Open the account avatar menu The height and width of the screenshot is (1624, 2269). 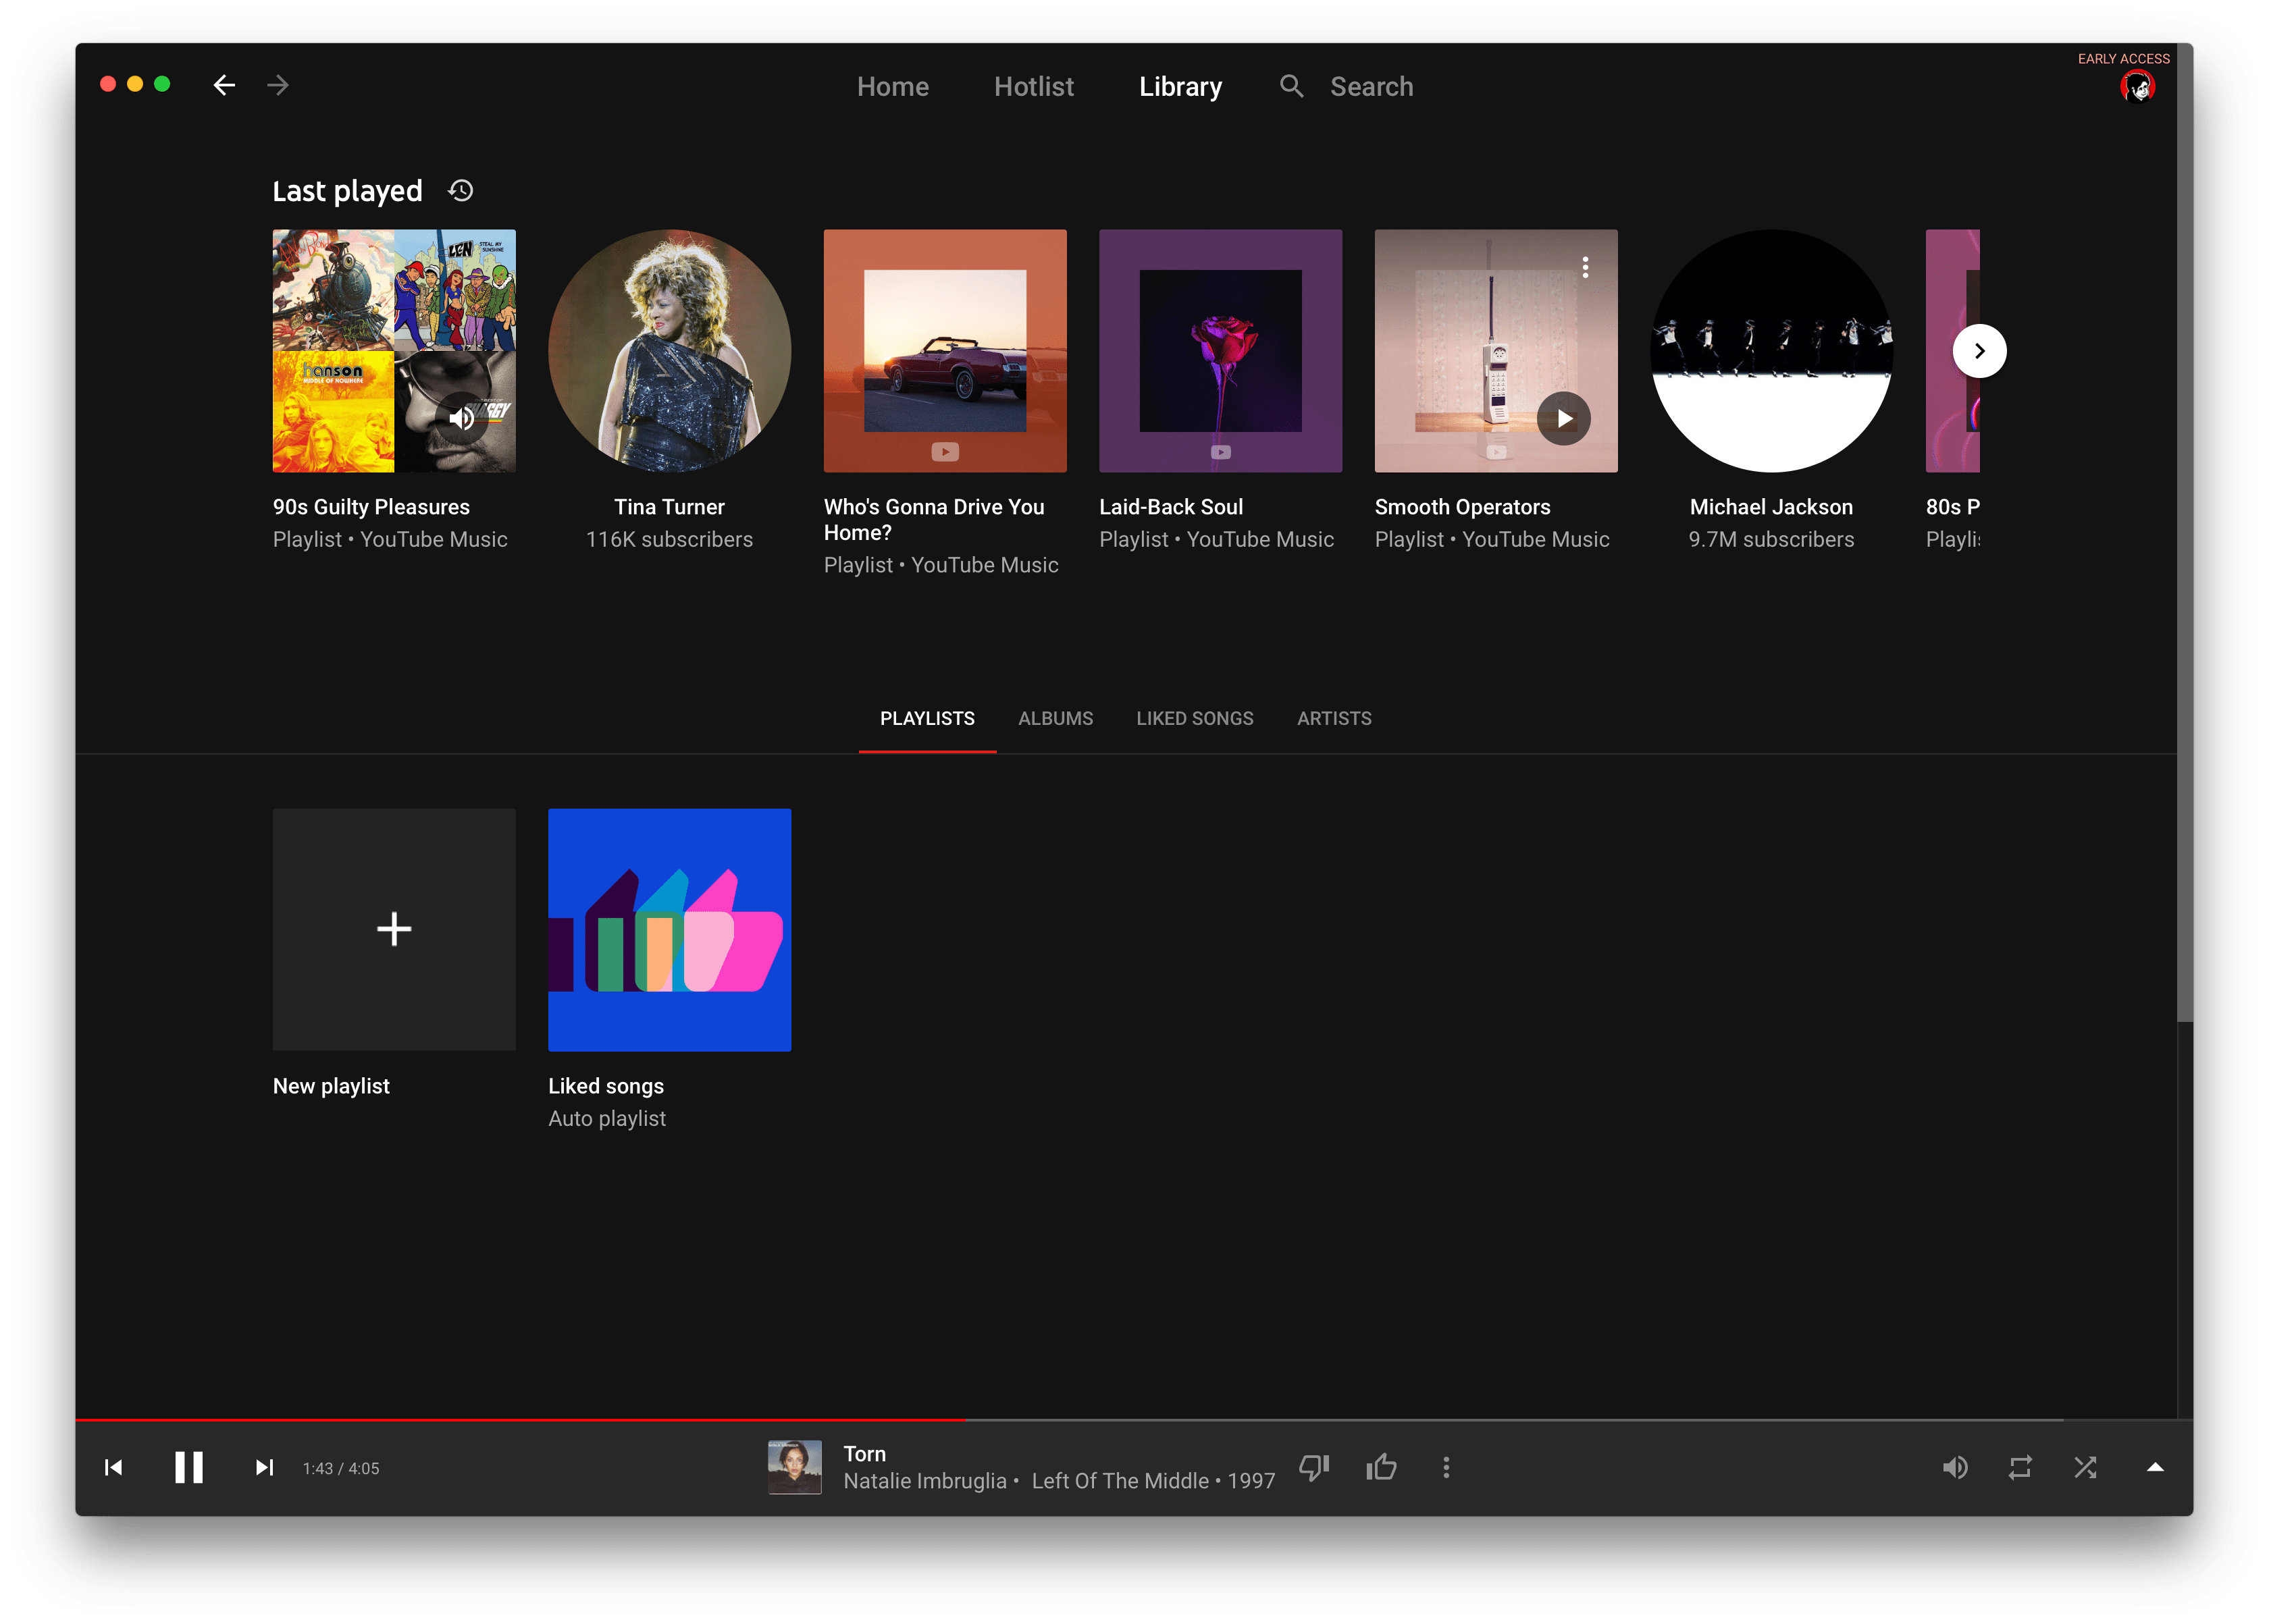(x=2137, y=88)
